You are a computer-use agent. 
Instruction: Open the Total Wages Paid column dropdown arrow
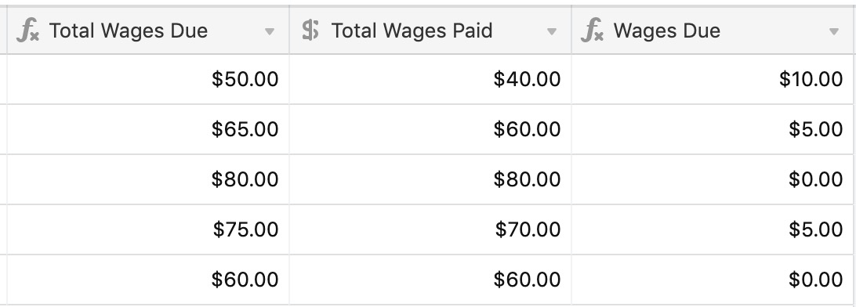point(551,31)
